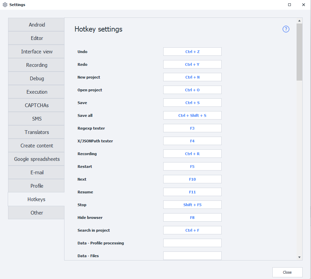Click the Recording Ctrl + R hotkey field

pos(192,154)
